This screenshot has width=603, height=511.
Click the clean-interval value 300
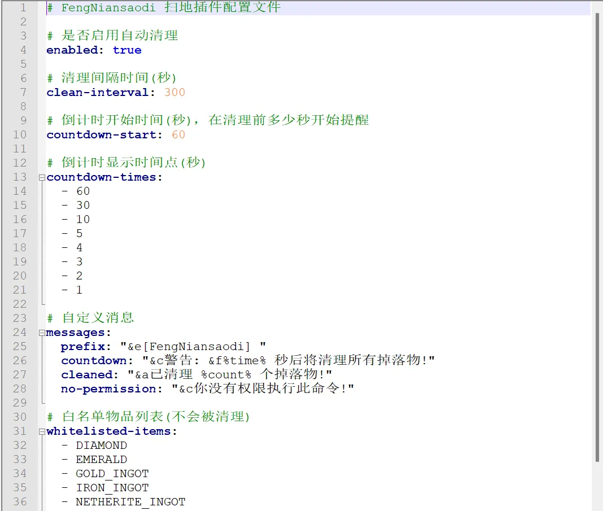[x=174, y=93]
